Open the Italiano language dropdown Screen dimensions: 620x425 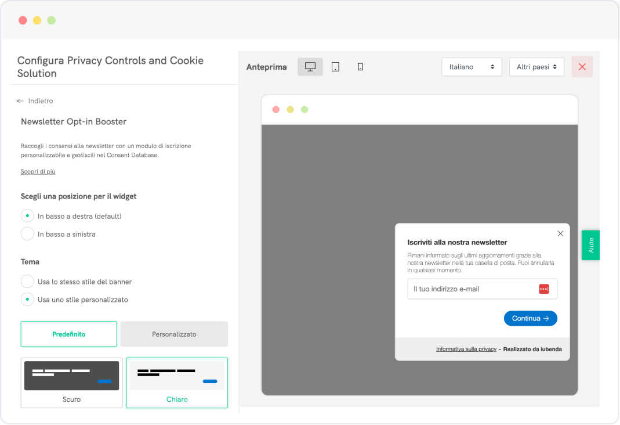471,67
